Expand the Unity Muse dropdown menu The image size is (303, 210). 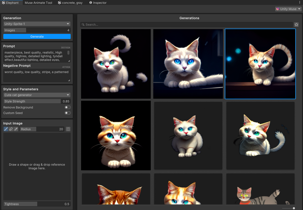coord(288,9)
